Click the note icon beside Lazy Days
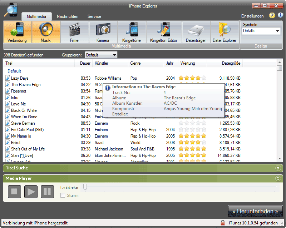The image size is (286, 228). pyautogui.click(x=8, y=78)
